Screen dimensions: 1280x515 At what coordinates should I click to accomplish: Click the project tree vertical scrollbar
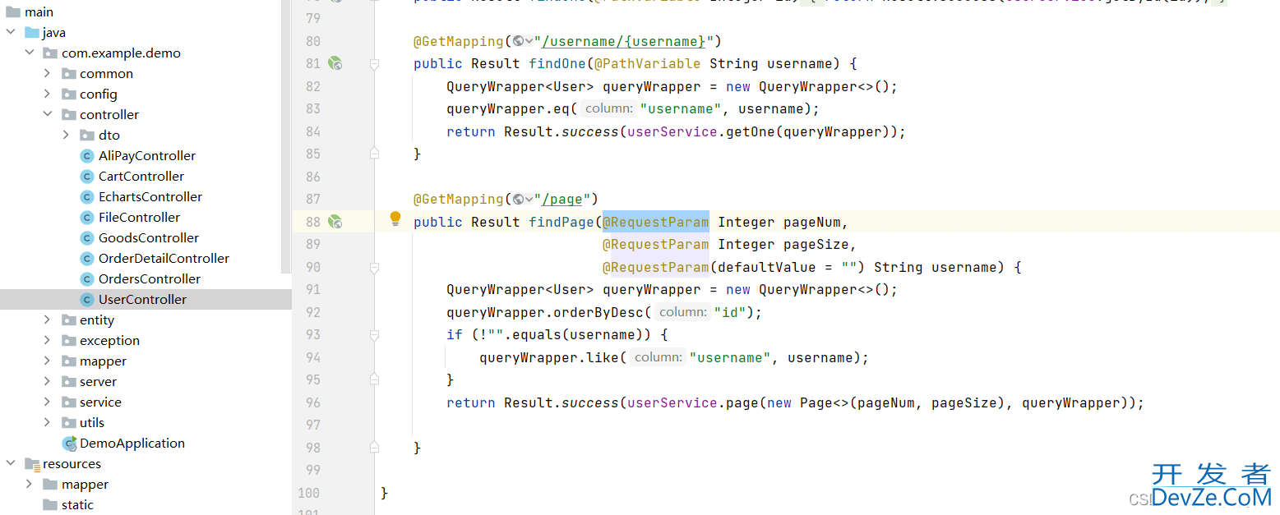286,136
